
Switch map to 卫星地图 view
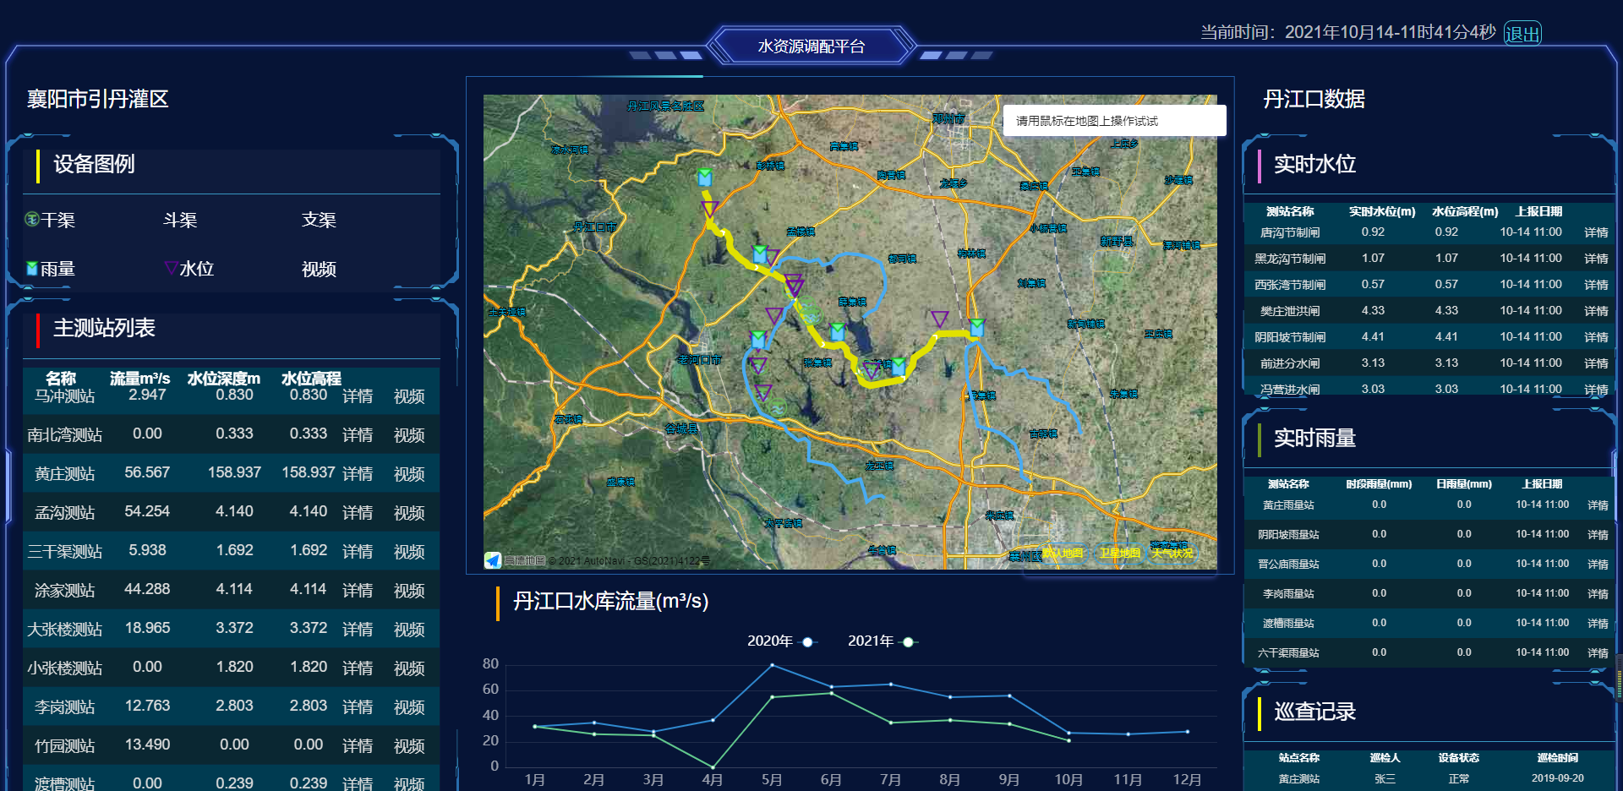pos(1120,553)
